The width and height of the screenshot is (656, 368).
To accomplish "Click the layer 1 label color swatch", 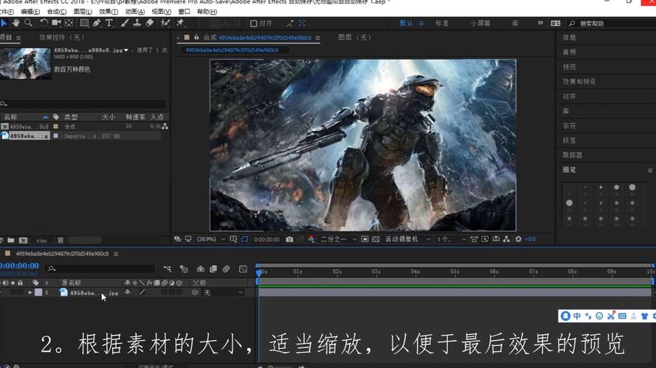I will click(38, 292).
